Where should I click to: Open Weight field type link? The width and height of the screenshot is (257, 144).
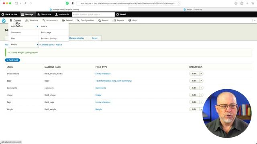tap(99, 109)
